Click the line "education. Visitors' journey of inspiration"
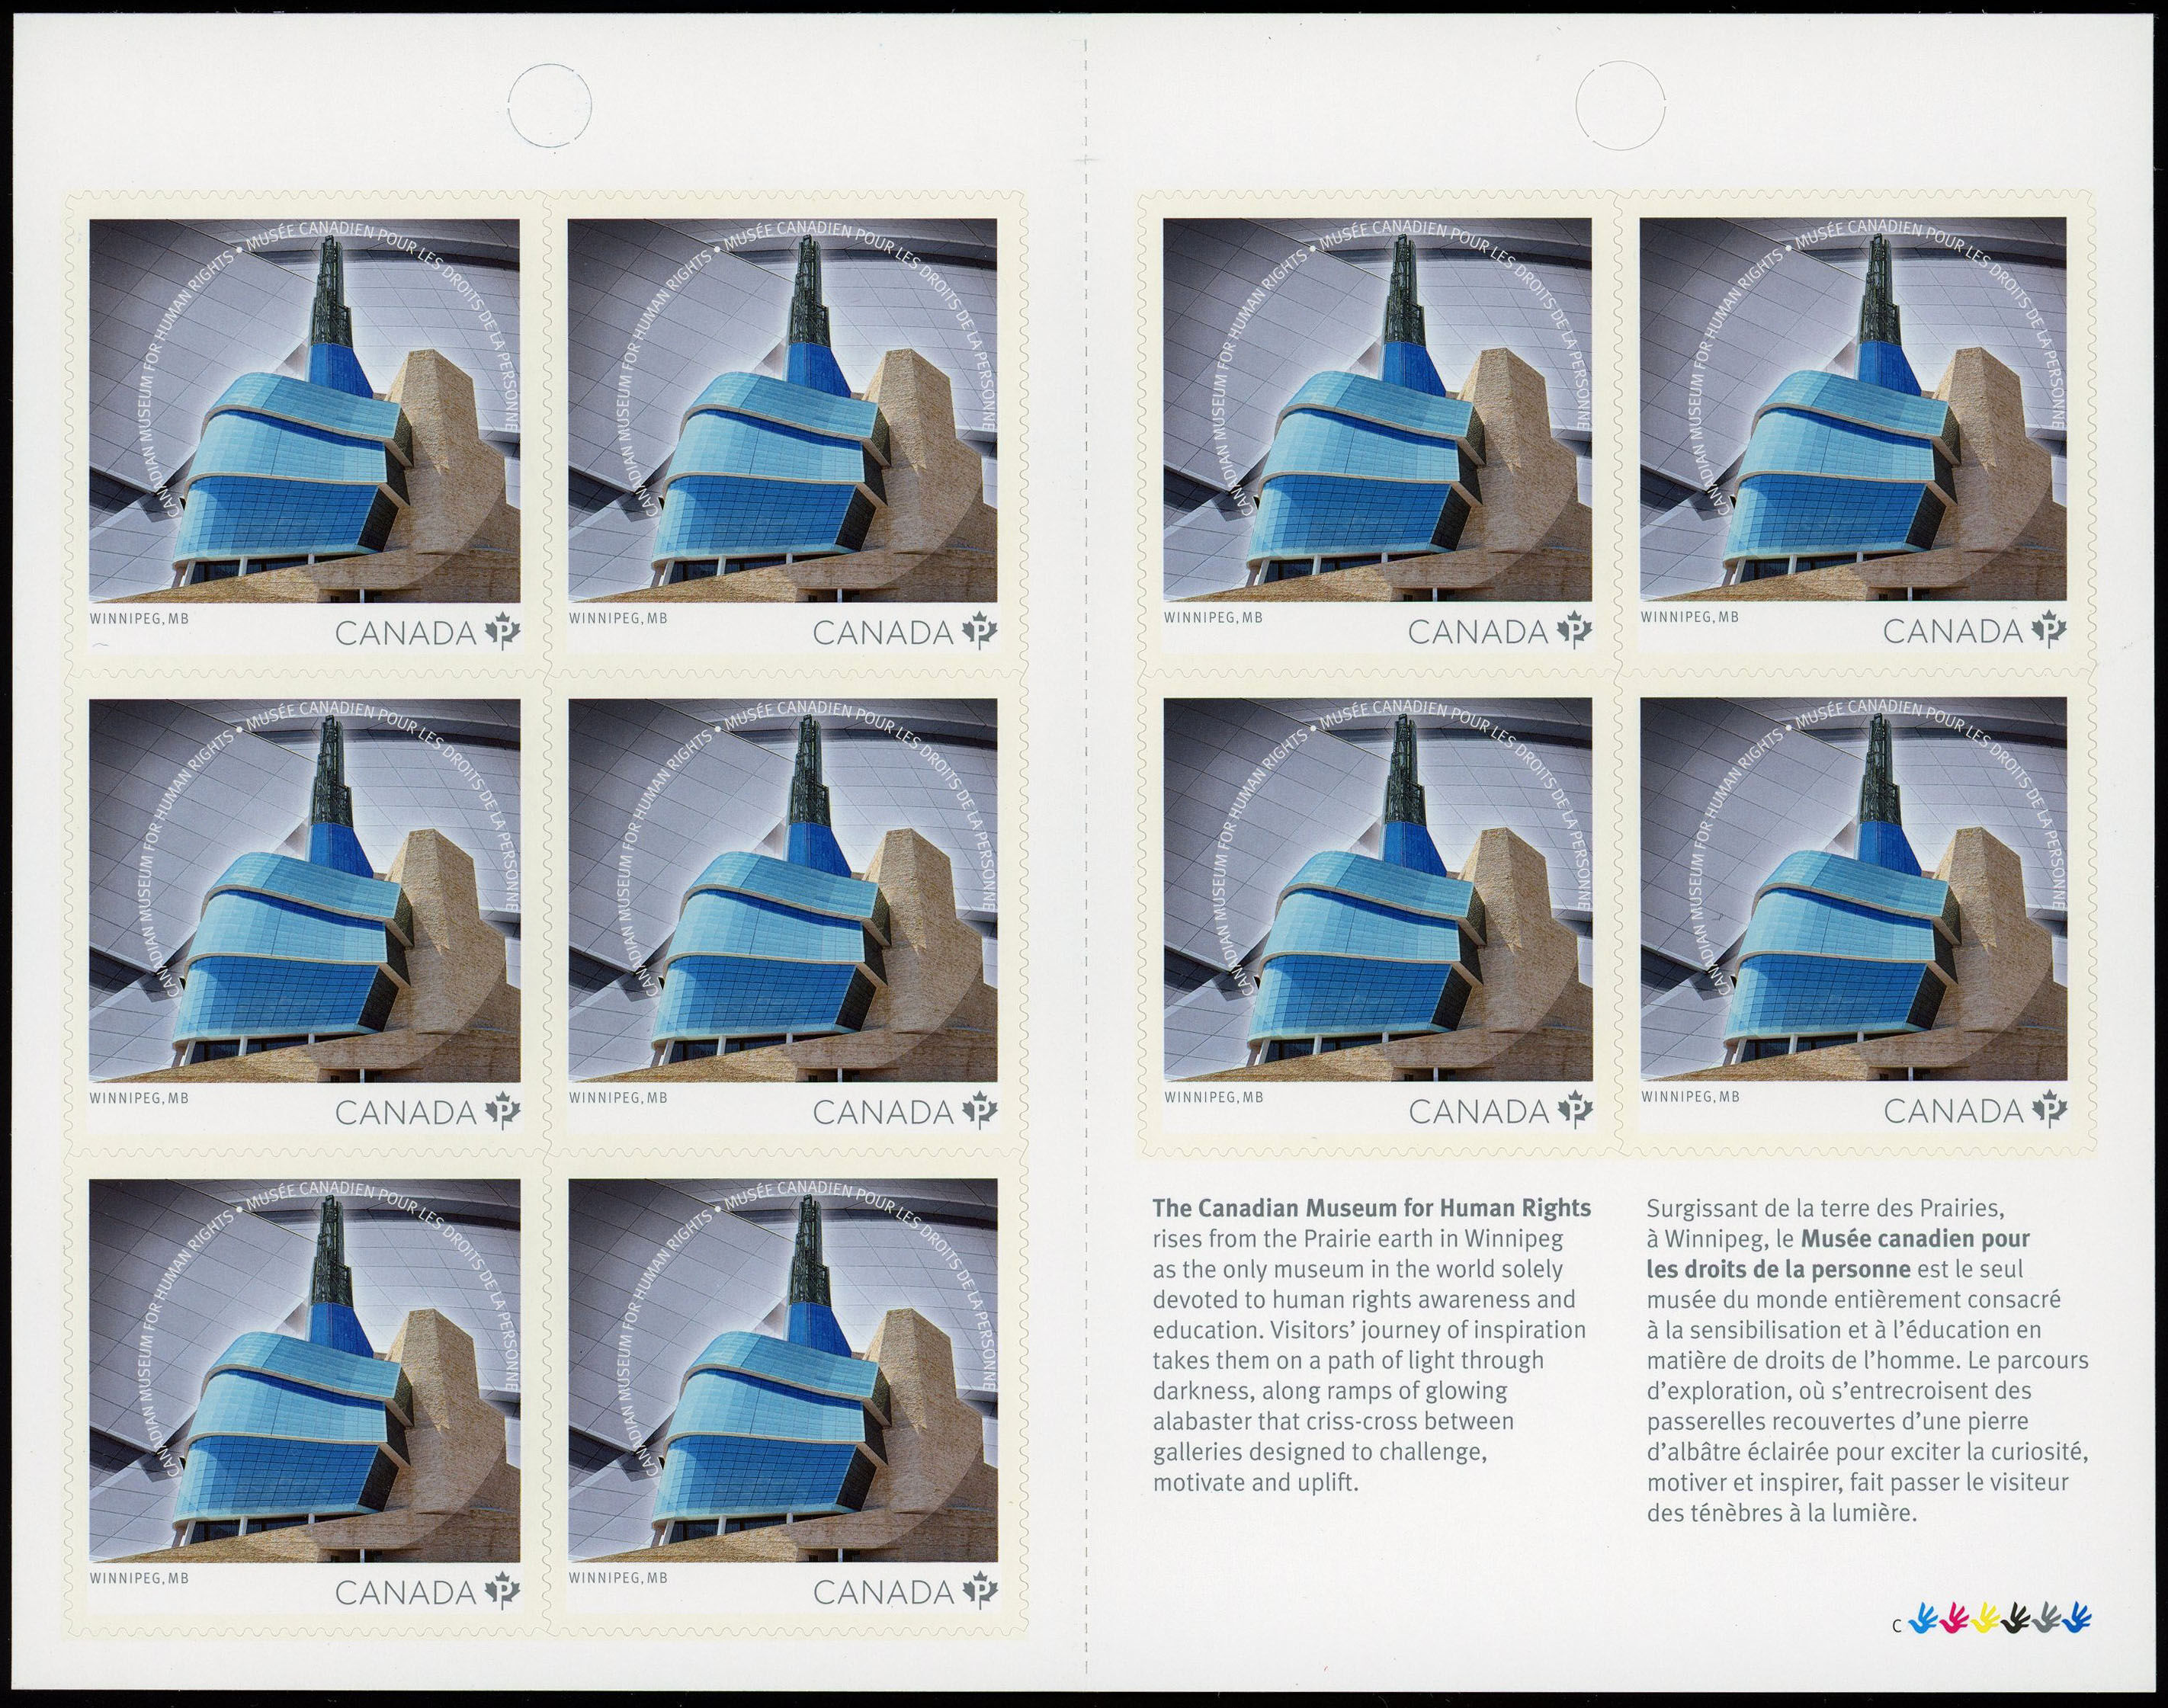This screenshot has width=2168, height=1708. (1369, 1331)
